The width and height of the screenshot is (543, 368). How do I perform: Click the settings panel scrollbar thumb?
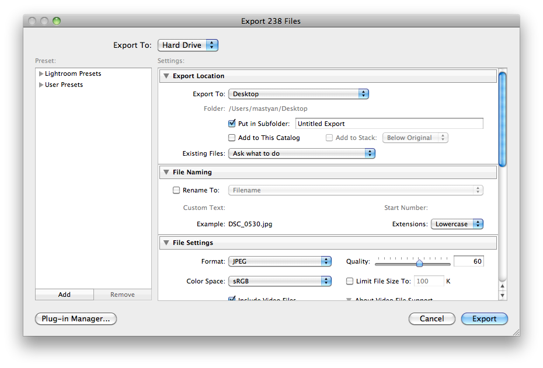click(x=503, y=120)
